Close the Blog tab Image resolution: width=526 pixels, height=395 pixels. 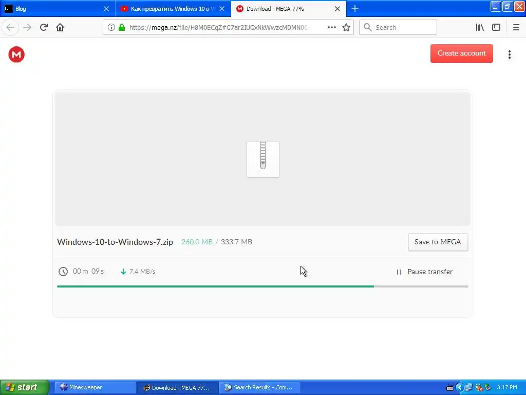coord(106,9)
